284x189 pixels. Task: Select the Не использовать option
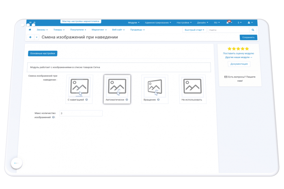(x=193, y=89)
